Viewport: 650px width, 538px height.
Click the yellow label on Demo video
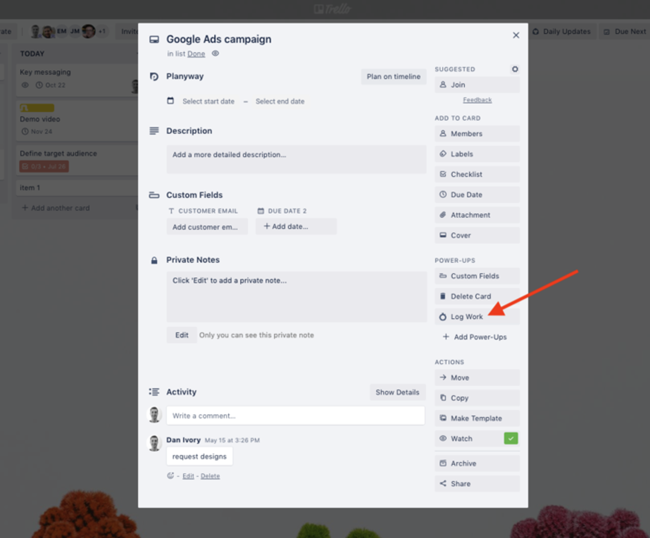37,108
